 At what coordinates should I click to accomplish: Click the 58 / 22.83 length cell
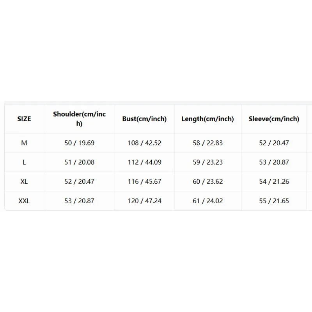pos(208,143)
